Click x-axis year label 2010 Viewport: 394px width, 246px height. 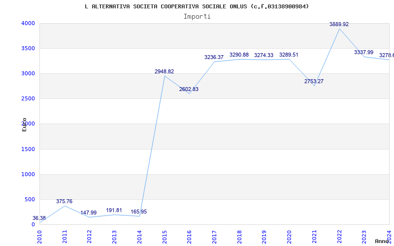pyautogui.click(x=39, y=237)
